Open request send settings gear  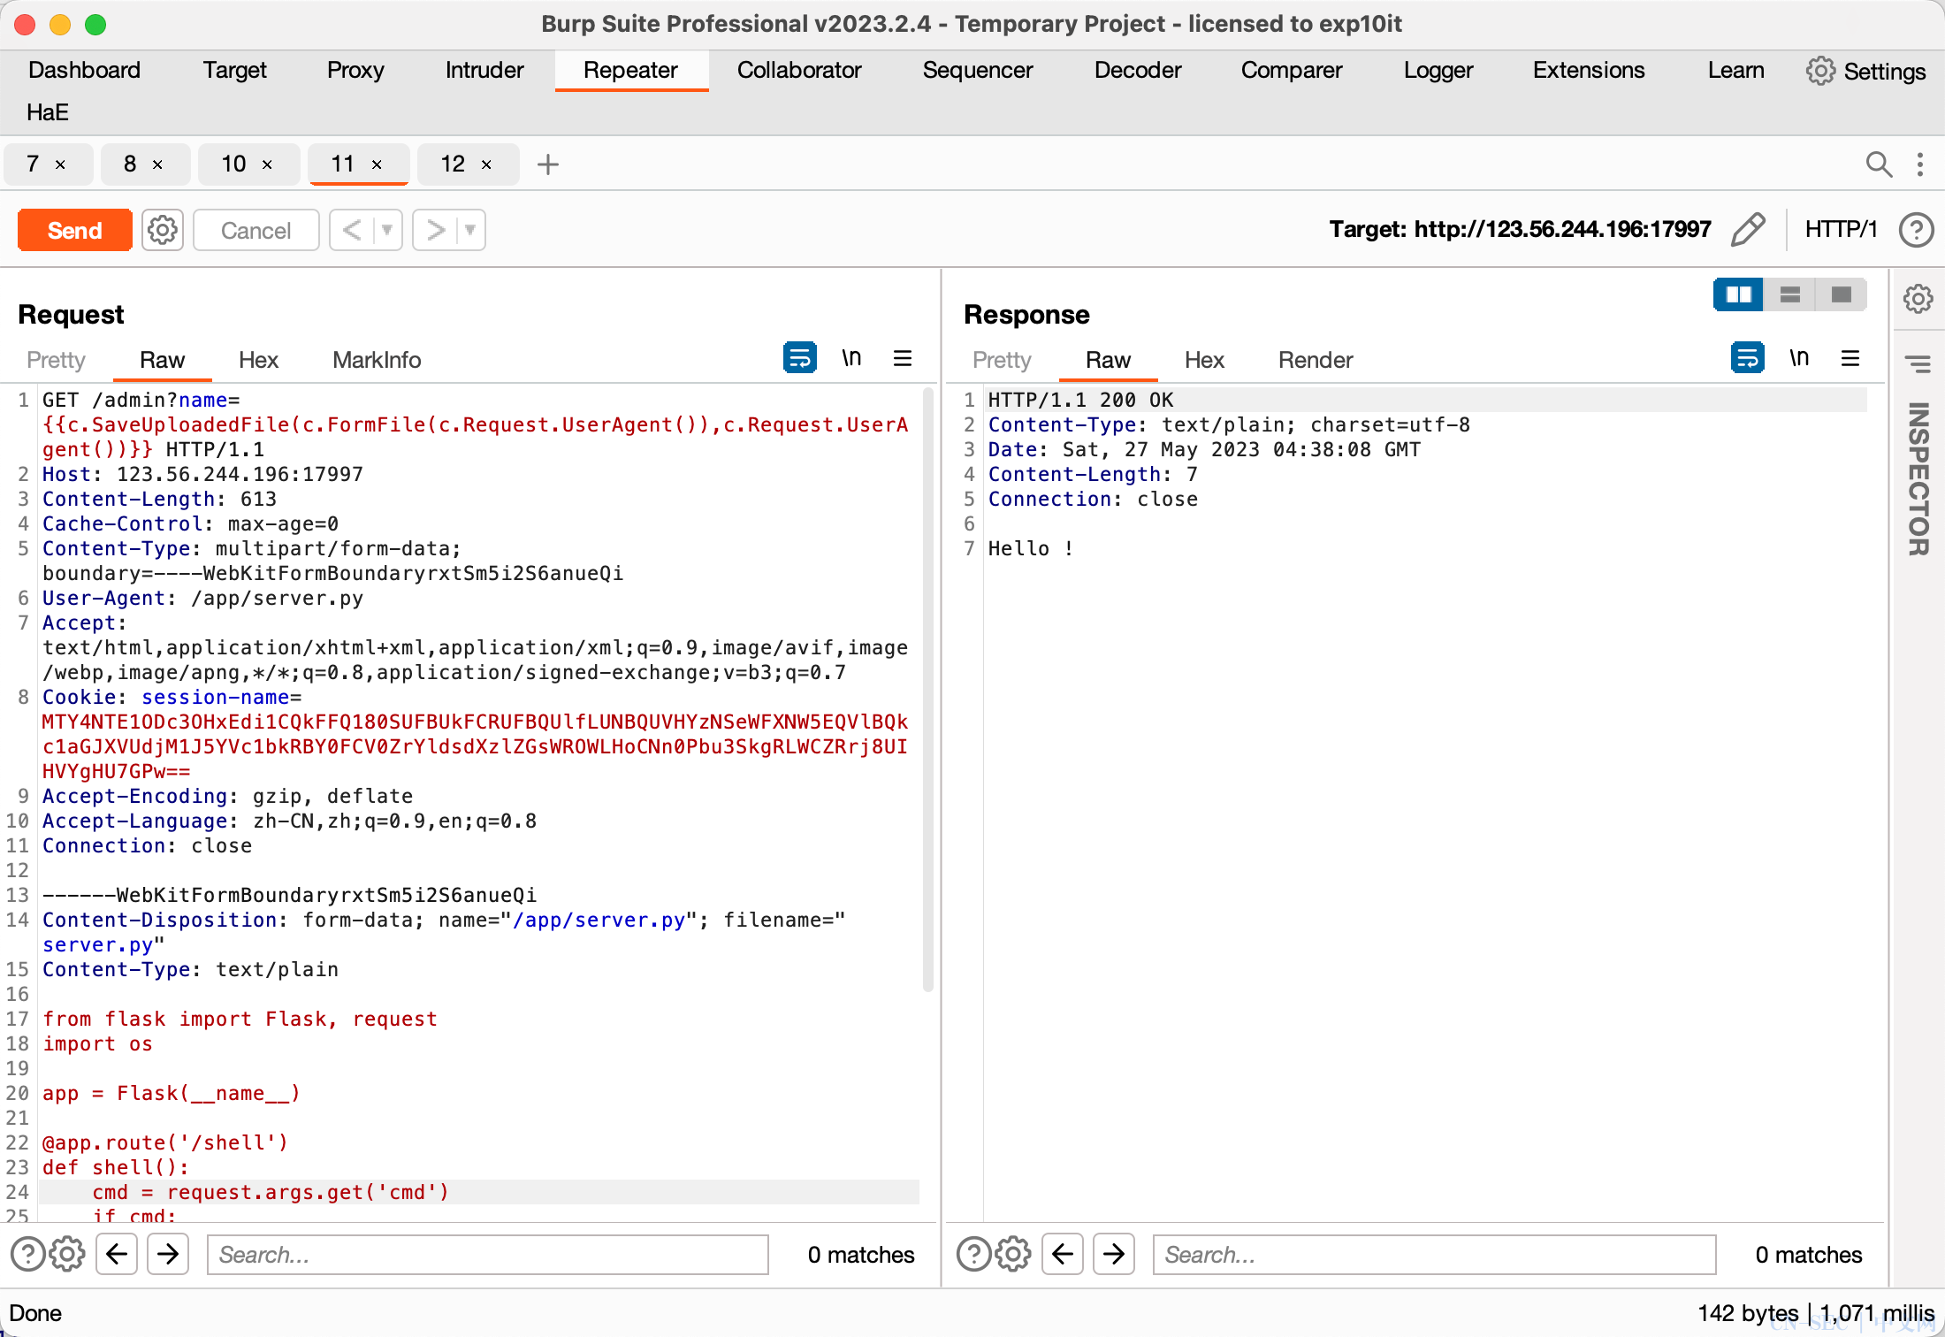click(x=163, y=230)
